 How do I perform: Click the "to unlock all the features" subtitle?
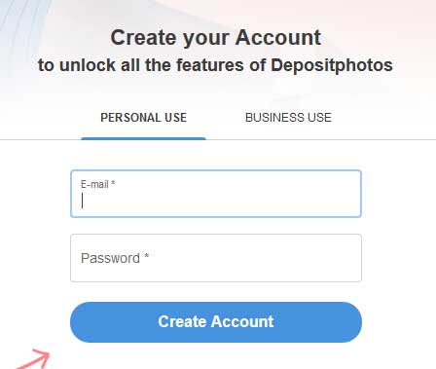(152, 65)
